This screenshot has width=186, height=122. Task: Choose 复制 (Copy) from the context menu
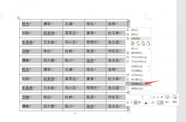coord(138,34)
